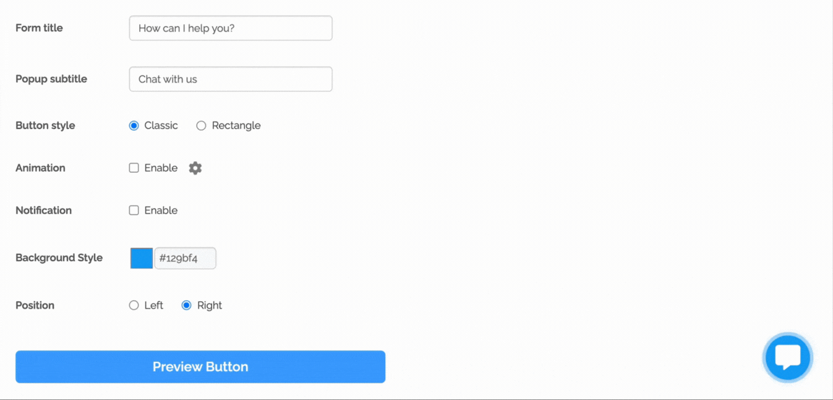Click the Preview Button
Image resolution: width=833 pixels, height=400 pixels.
(200, 367)
